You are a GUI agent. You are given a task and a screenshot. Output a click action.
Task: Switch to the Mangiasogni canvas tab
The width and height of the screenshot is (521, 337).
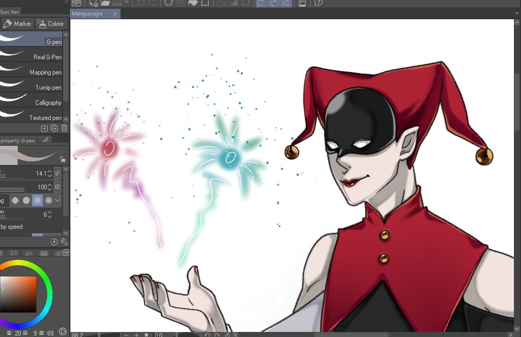click(87, 14)
